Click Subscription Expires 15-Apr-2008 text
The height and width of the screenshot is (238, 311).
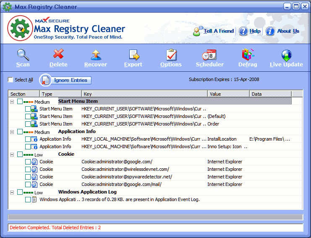coord(224,79)
